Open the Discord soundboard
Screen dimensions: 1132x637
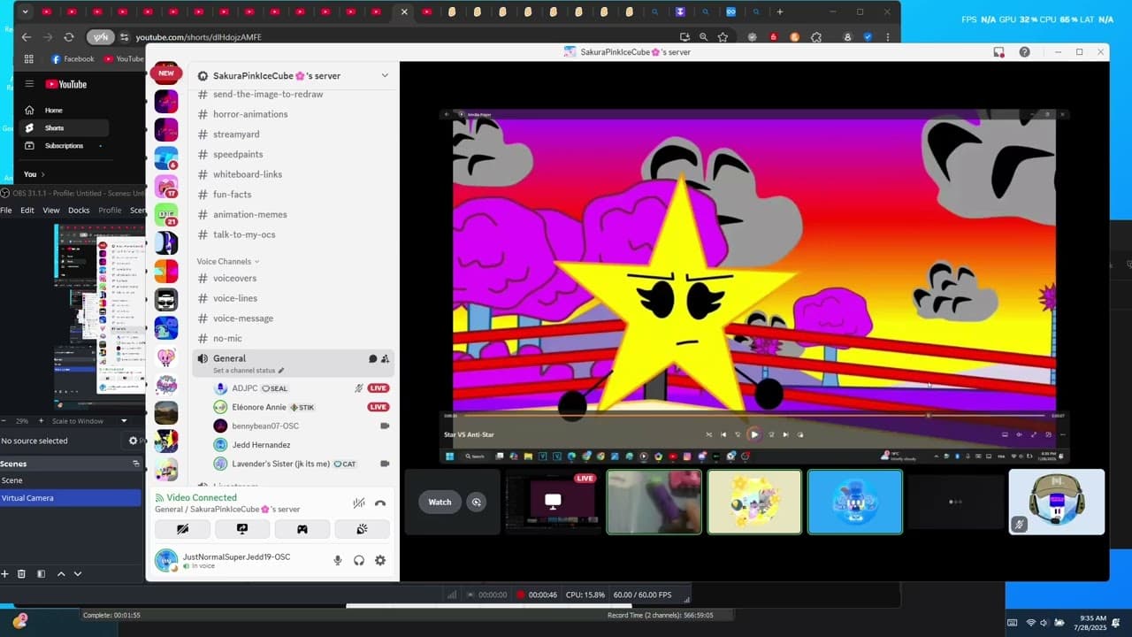[x=362, y=529]
